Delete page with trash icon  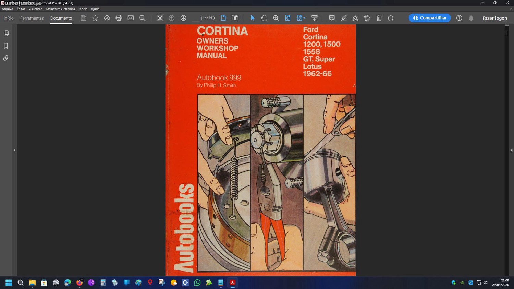pyautogui.click(x=379, y=18)
